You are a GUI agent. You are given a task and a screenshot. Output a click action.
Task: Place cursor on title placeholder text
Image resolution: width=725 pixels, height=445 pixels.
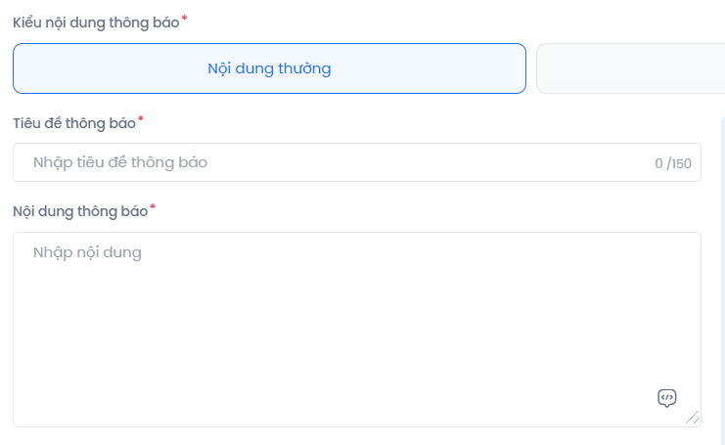[x=120, y=162]
